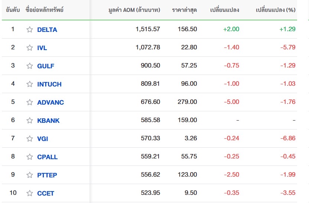309x203 pixels.
Task: Star the VGI security
Action: click(30, 139)
